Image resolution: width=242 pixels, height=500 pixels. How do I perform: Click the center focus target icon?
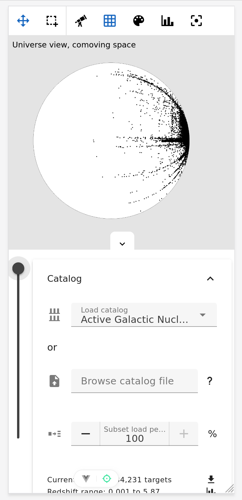197,21
